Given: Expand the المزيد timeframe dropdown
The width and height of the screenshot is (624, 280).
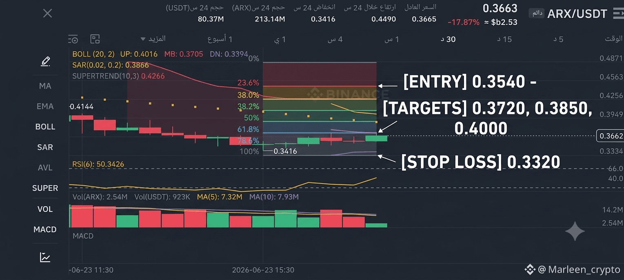Looking at the screenshot, I should coord(153,39).
